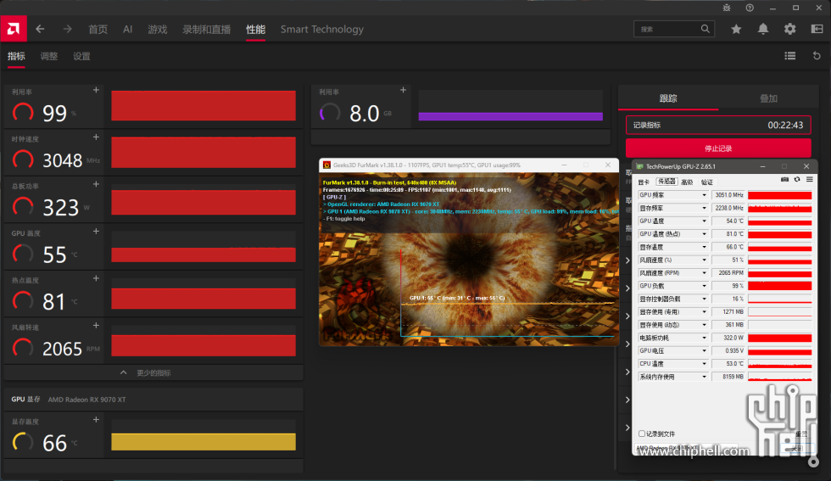The image size is (831, 481).
Task: Click plus icon beside GPU temperature 55°C
Action: pyautogui.click(x=96, y=232)
